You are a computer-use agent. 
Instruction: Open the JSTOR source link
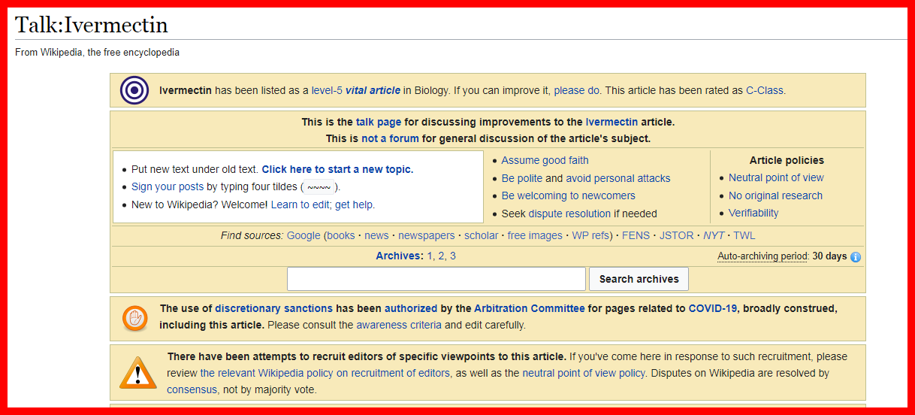point(677,235)
